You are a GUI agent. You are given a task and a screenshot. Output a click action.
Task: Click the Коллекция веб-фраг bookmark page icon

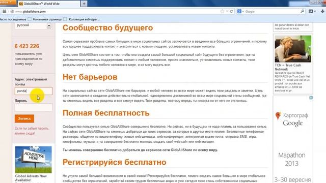click(65, 19)
